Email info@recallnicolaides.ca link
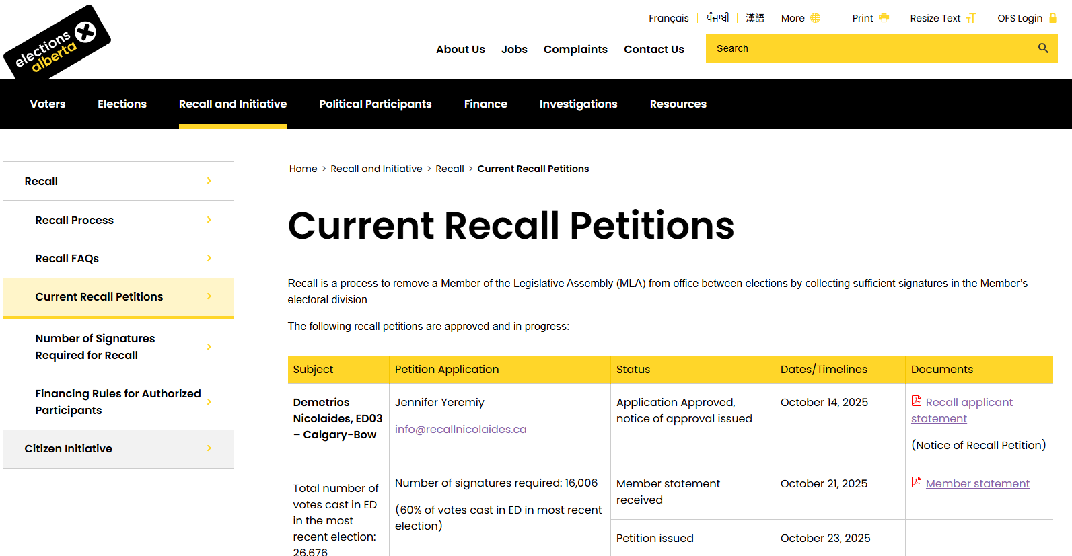 pyautogui.click(x=460, y=429)
